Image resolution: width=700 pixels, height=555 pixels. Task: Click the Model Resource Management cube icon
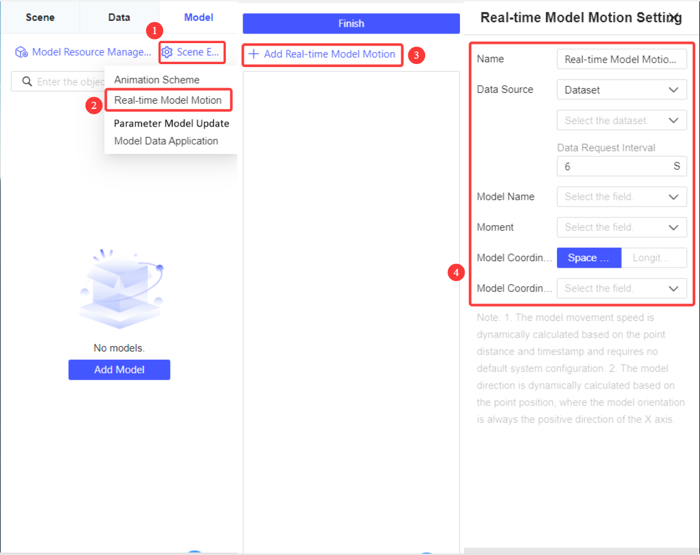pos(22,52)
